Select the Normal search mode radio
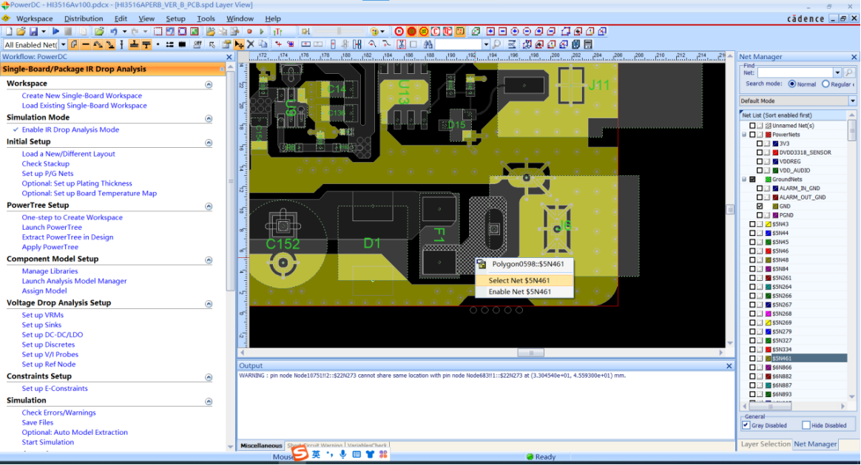The height and width of the screenshot is (465, 861). [791, 84]
